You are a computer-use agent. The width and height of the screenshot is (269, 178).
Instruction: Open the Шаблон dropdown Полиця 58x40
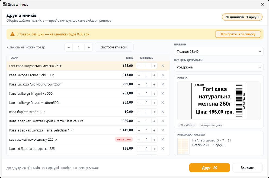[x=219, y=51]
